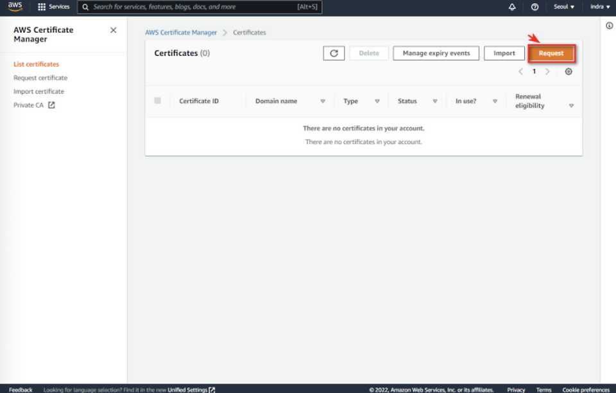Click the Private CA external link icon
Image resolution: width=616 pixels, height=393 pixels.
(51, 105)
